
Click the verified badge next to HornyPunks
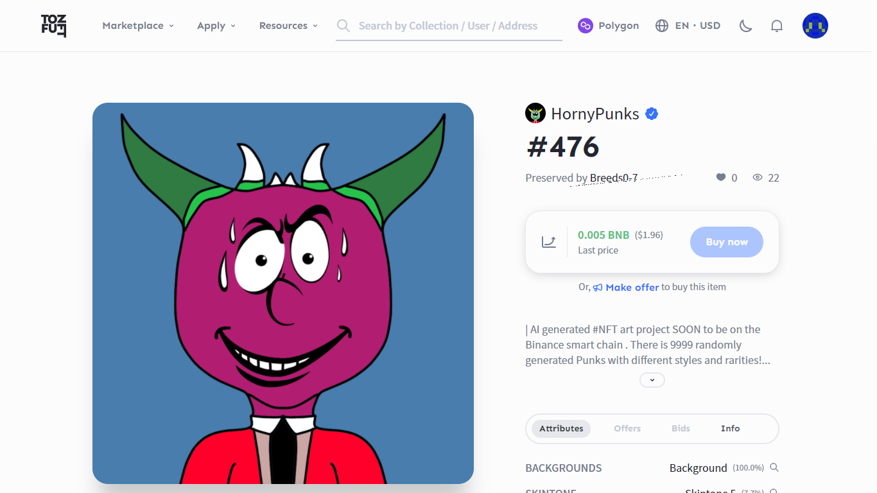coord(652,114)
